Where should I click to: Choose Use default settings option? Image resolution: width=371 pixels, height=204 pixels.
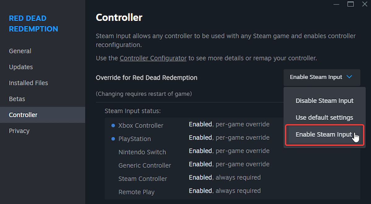[x=324, y=117]
